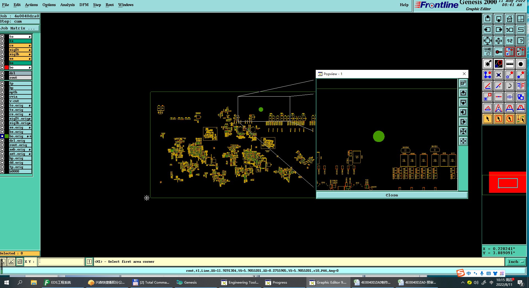Click the Job Matrix button
The width and height of the screenshot is (529, 288).
20,28
